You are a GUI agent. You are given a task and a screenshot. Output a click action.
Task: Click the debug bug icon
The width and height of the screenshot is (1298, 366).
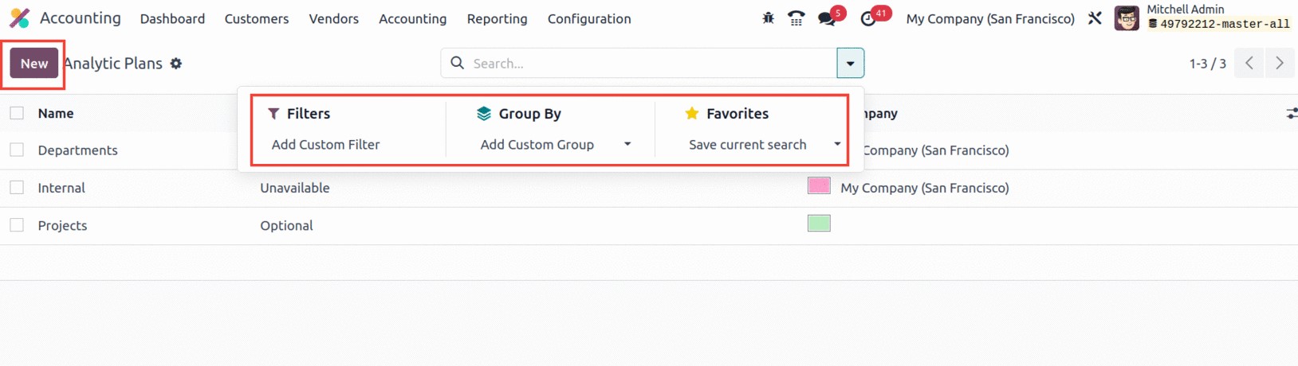[768, 18]
